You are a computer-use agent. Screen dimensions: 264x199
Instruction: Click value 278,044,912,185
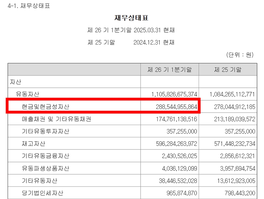pos(235,107)
